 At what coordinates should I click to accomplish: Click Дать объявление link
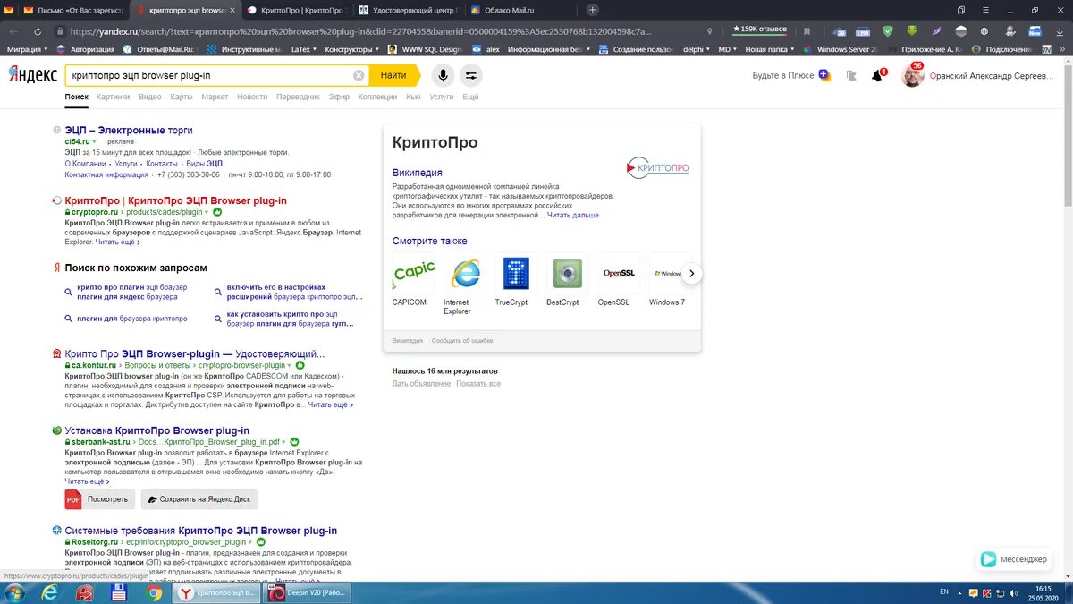point(421,384)
